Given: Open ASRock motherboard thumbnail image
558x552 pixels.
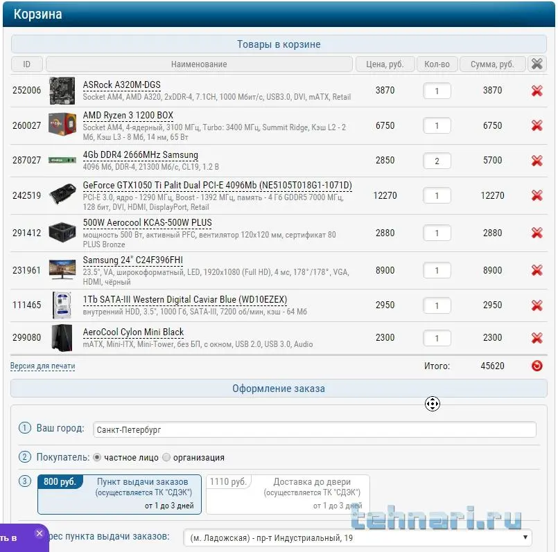Looking at the screenshot, I should 62,90.
